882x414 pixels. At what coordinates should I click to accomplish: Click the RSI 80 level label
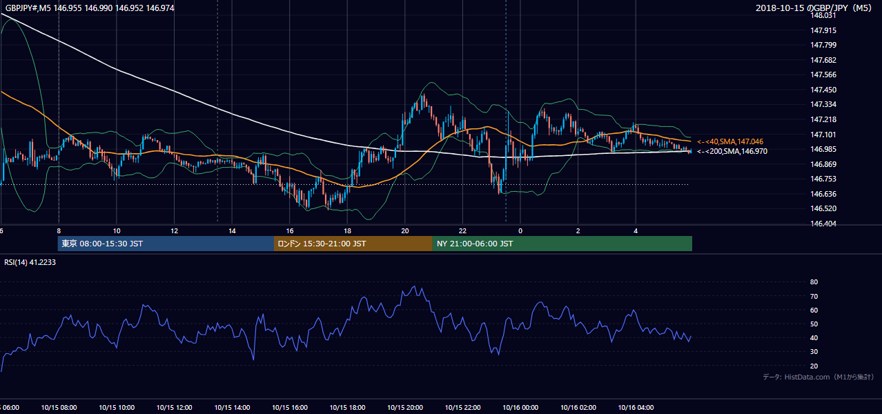pos(814,282)
